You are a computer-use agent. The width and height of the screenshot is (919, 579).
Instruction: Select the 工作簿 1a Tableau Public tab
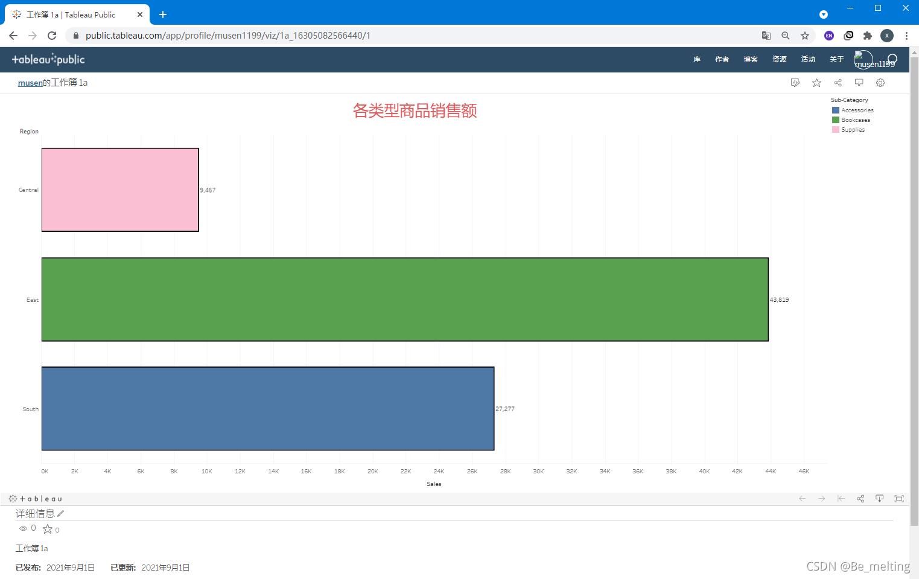click(x=77, y=14)
